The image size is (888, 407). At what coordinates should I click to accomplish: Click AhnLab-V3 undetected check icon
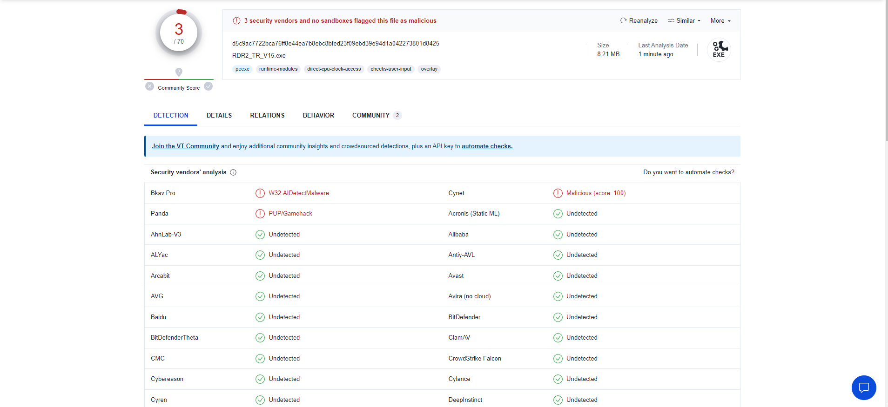[260, 235]
